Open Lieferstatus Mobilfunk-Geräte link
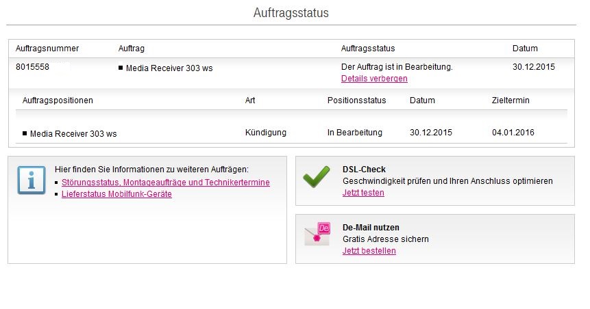 116,194
